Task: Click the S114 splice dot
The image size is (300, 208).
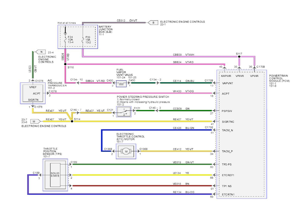Action: pyautogui.click(x=72, y=121)
